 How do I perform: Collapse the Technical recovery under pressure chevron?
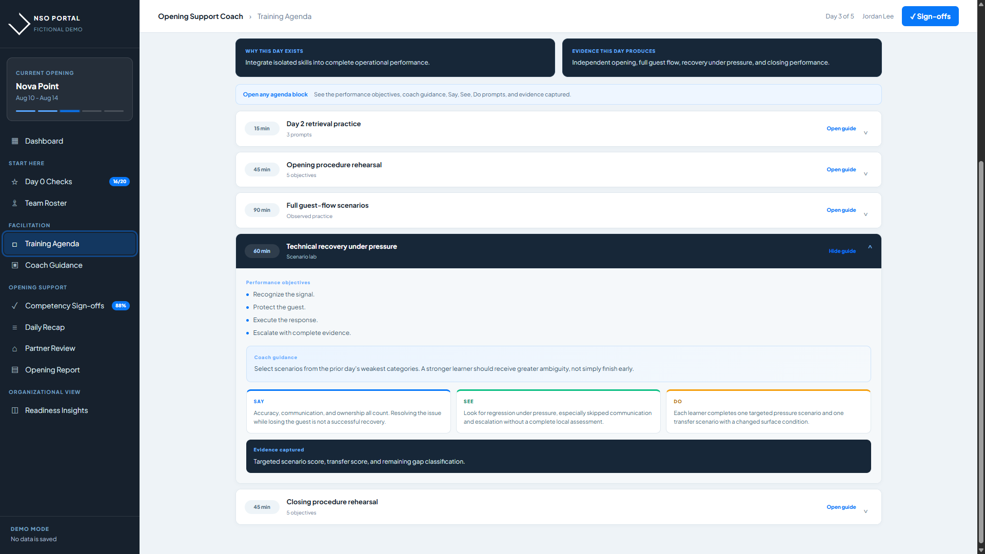pos(870,247)
